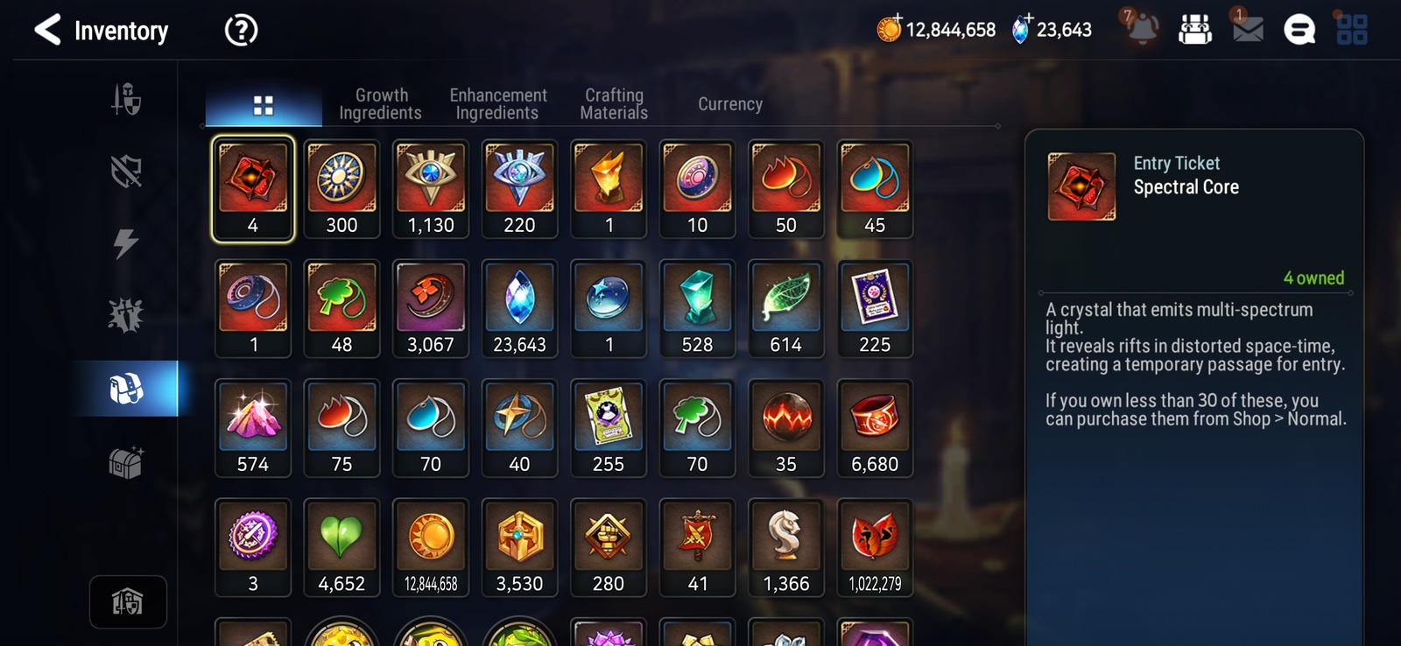This screenshot has height=646, width=1401.
Task: Switch to the Crafting Materials tab
Action: coord(614,104)
